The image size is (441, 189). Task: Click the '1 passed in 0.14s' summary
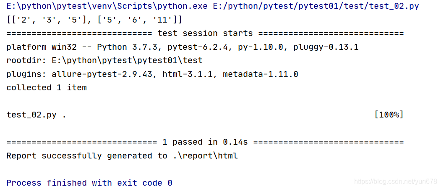click(x=205, y=142)
